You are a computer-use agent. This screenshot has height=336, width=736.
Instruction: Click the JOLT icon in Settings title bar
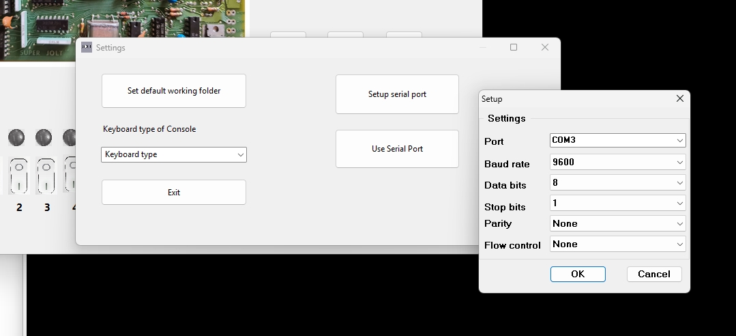tap(87, 47)
